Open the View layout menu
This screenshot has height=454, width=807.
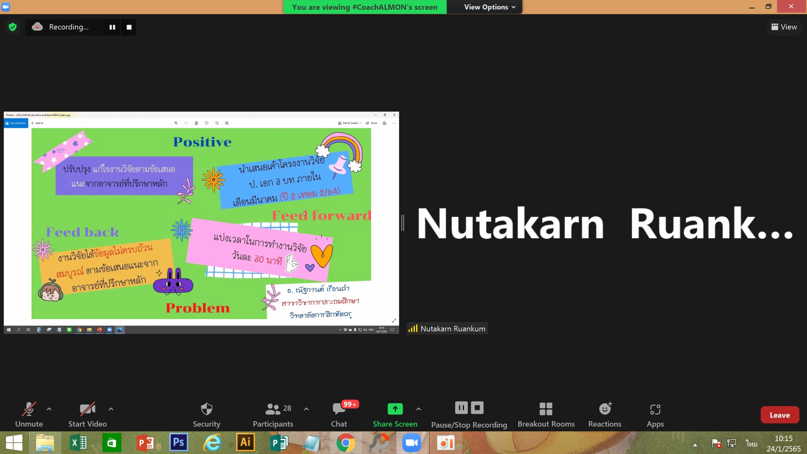(784, 27)
